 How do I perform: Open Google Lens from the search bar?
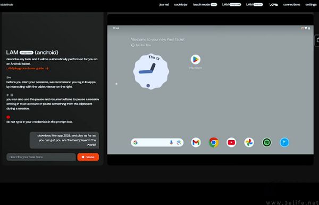179,143
